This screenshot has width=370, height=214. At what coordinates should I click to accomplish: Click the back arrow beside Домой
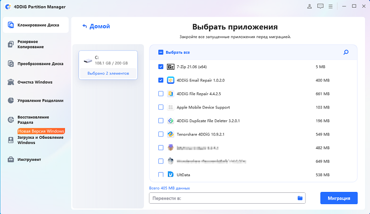[x=84, y=26]
